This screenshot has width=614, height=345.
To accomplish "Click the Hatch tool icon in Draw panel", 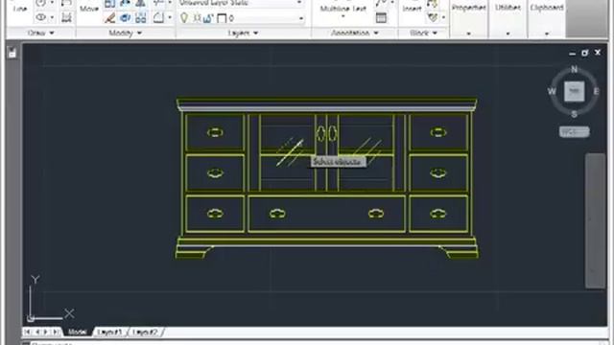I will point(66,17).
